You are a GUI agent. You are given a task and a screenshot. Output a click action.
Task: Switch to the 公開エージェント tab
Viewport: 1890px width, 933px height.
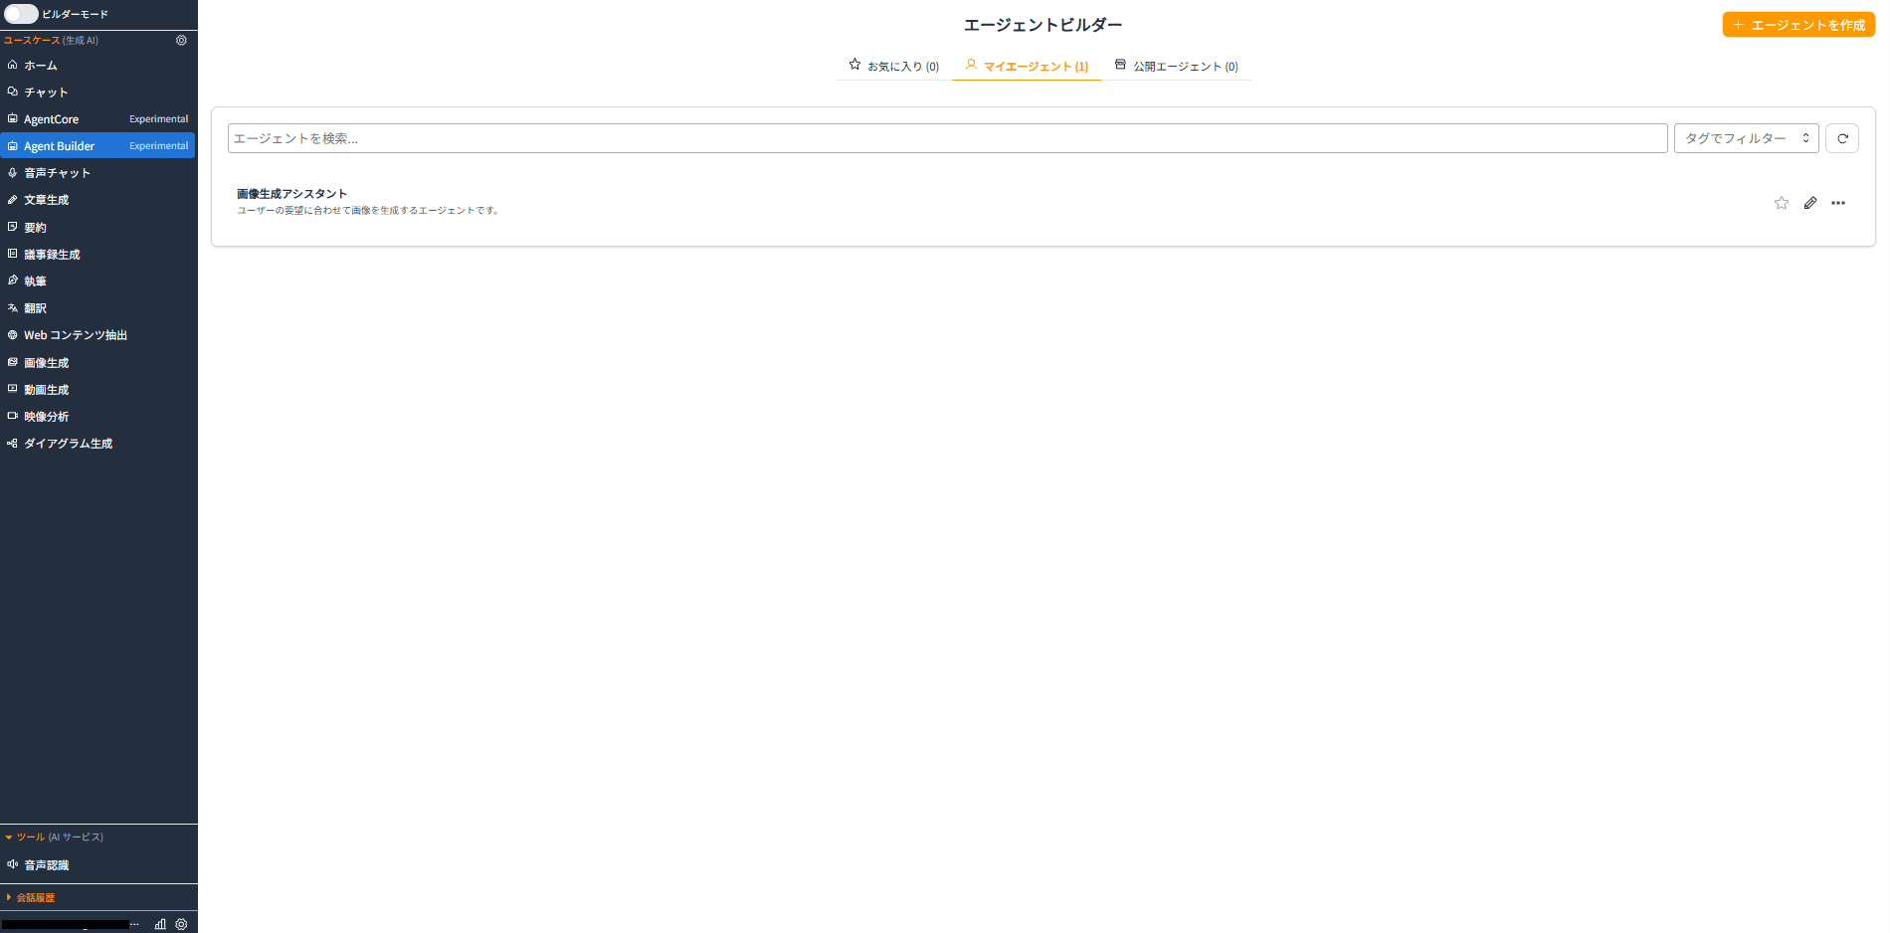coord(1179,66)
